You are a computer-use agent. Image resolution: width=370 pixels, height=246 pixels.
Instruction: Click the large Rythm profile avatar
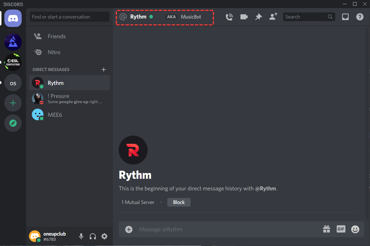(x=133, y=150)
